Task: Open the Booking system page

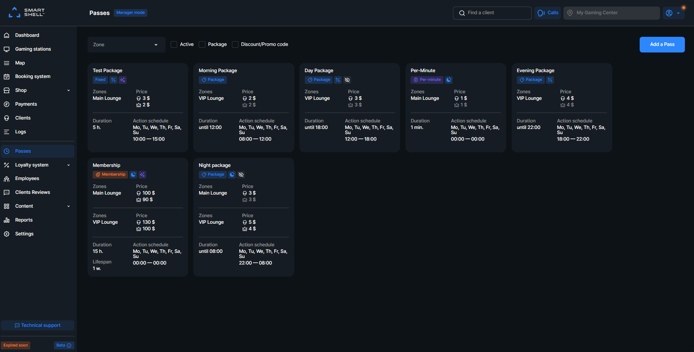Action: pyautogui.click(x=32, y=76)
